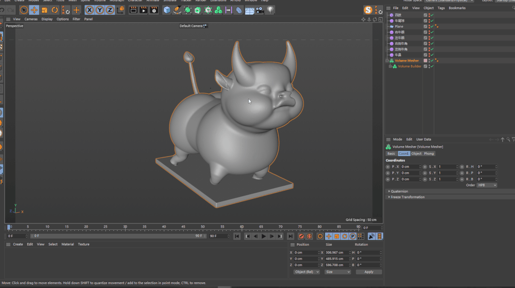Image resolution: width=515 pixels, height=288 pixels.
Task: Open the Subdivision Surface generators icon
Action: point(188,10)
